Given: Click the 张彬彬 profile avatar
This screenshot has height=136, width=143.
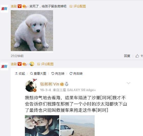Looking at the screenshot, I should pyautogui.click(x=30, y=86).
